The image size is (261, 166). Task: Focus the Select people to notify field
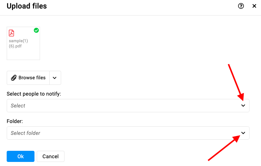(128, 106)
